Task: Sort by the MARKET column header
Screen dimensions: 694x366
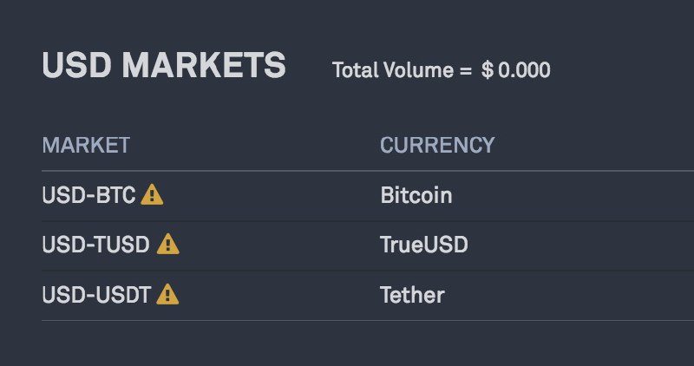Action: (86, 145)
